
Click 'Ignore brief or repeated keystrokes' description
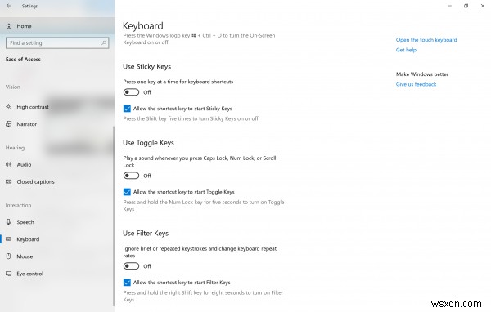(200, 252)
